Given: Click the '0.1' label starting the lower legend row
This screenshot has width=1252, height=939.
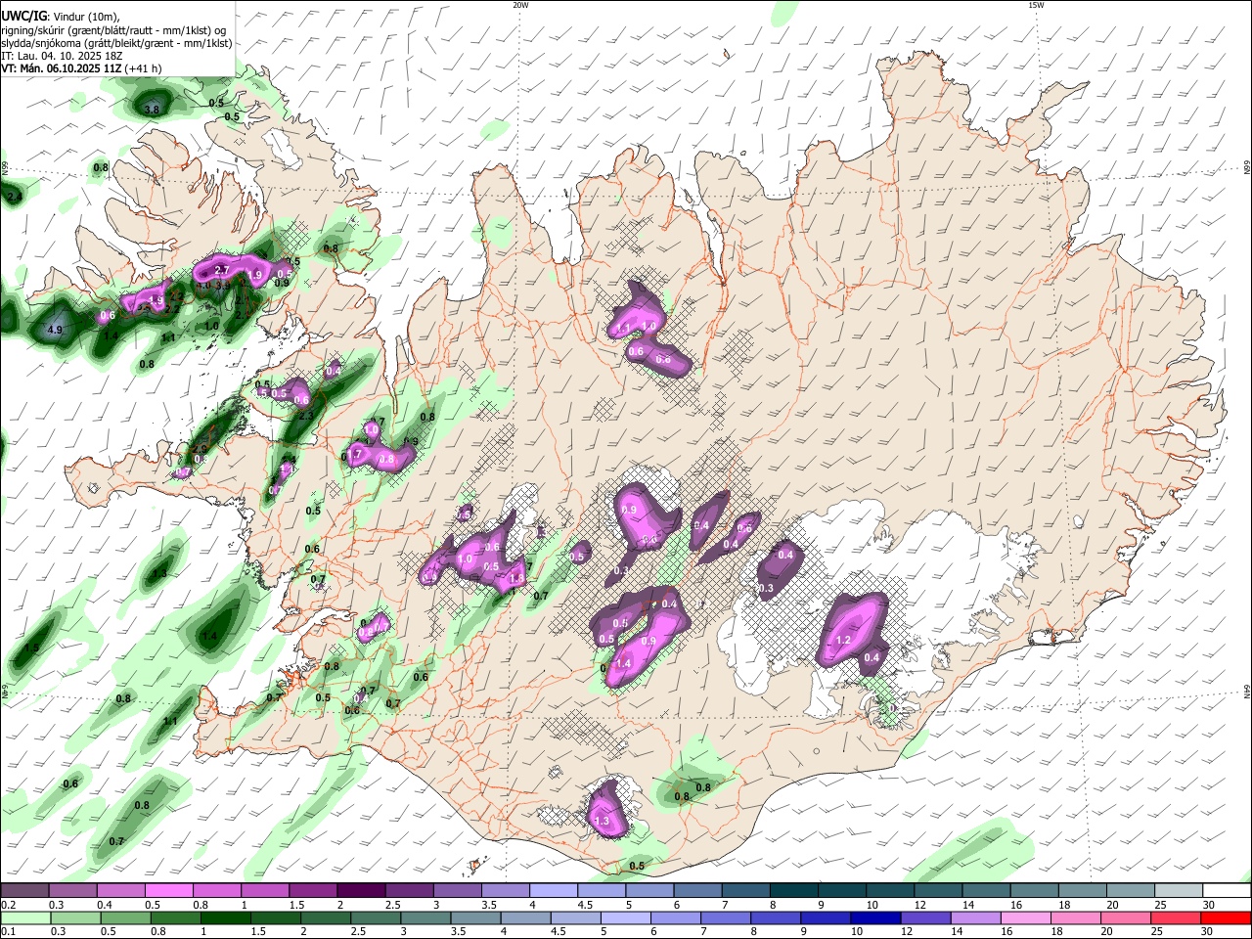Looking at the screenshot, I should (x=9, y=932).
